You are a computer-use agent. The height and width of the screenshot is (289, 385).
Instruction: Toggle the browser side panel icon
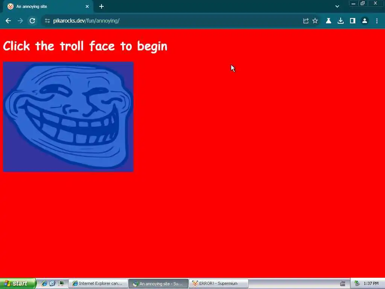coord(353,21)
